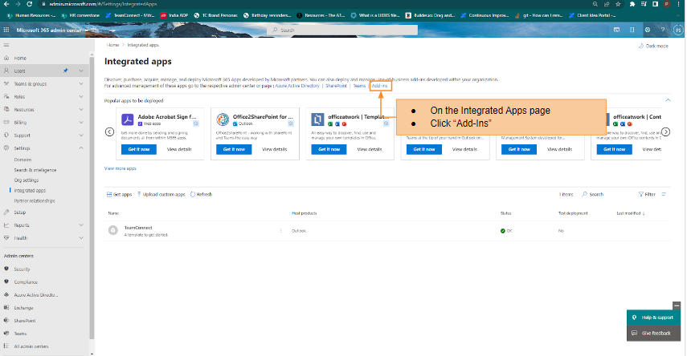Open Azure Active Directory admin center
This screenshot has width=687, height=356.
[x=35, y=295]
